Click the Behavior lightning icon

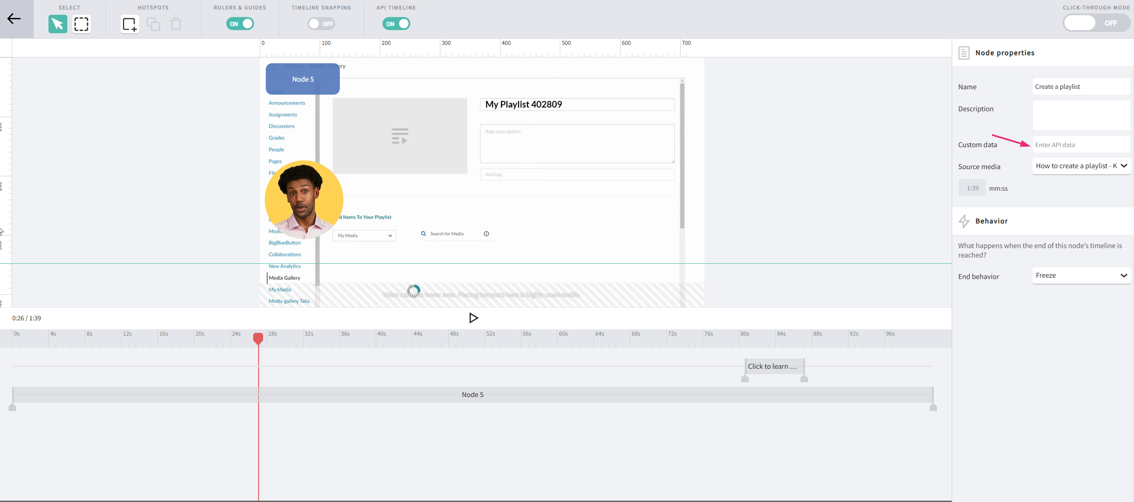tap(964, 221)
